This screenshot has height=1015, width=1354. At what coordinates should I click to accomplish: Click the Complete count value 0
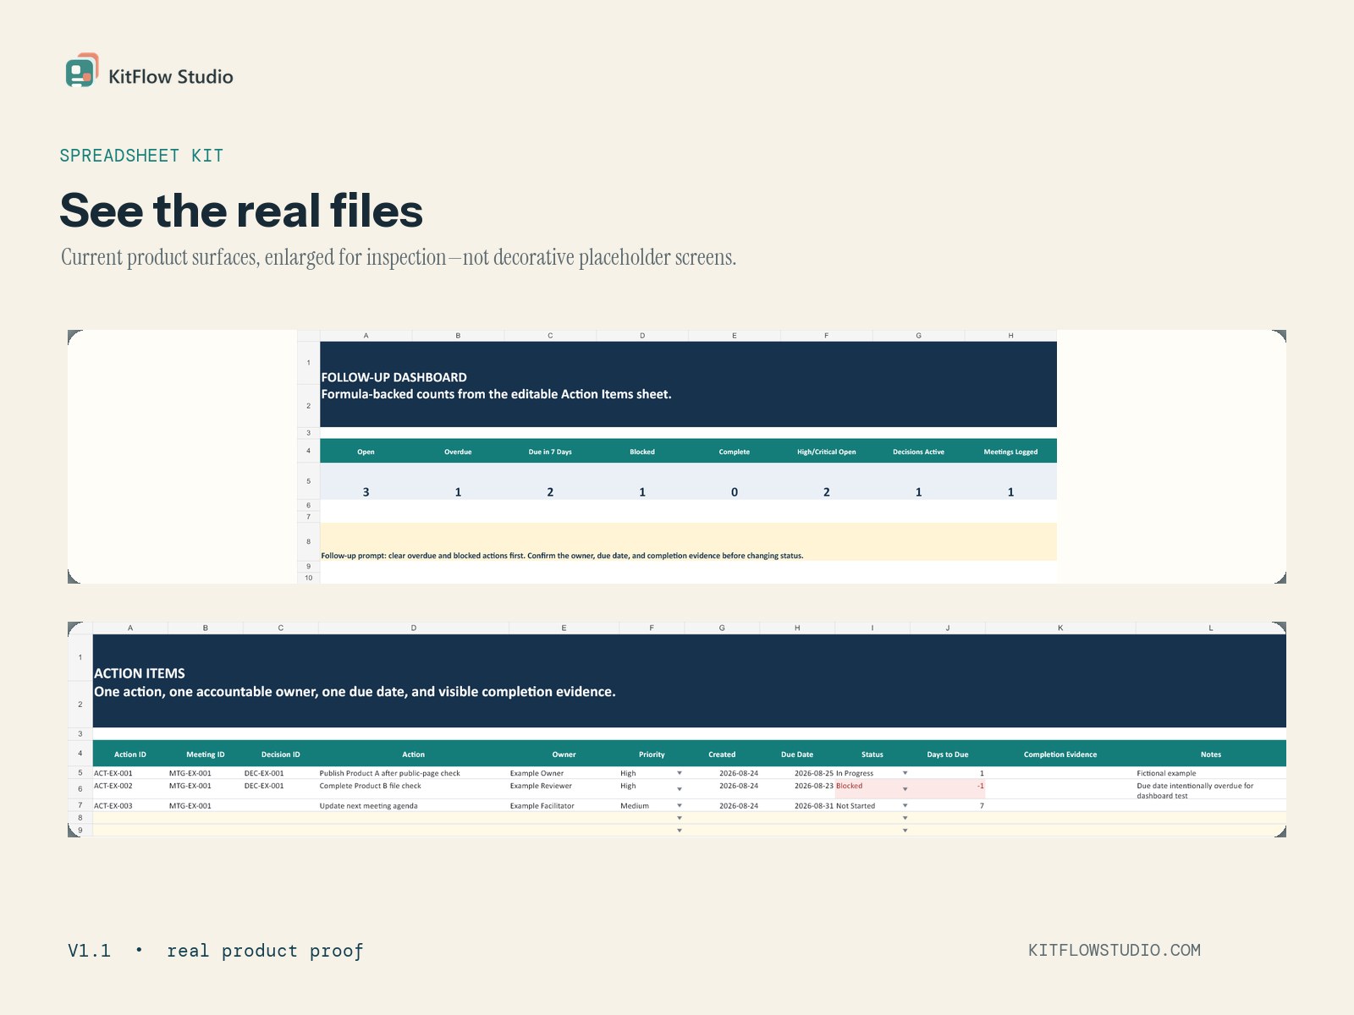point(735,482)
